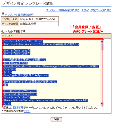Open the こちら link for usable variables
The width and height of the screenshot is (113, 122).
[x=27, y=111]
